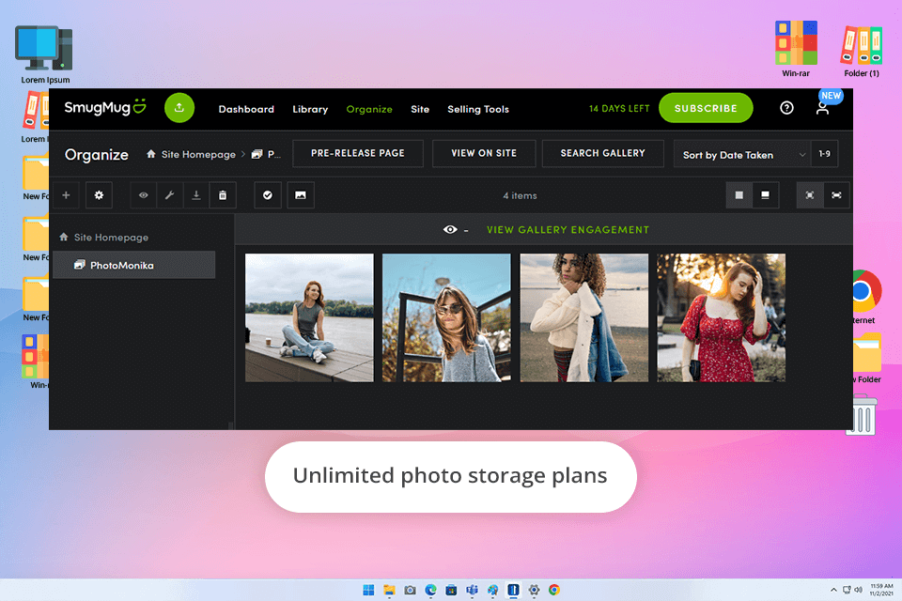The image size is (902, 601).
Task: Click the SUBSCRIBE button
Action: (x=706, y=108)
